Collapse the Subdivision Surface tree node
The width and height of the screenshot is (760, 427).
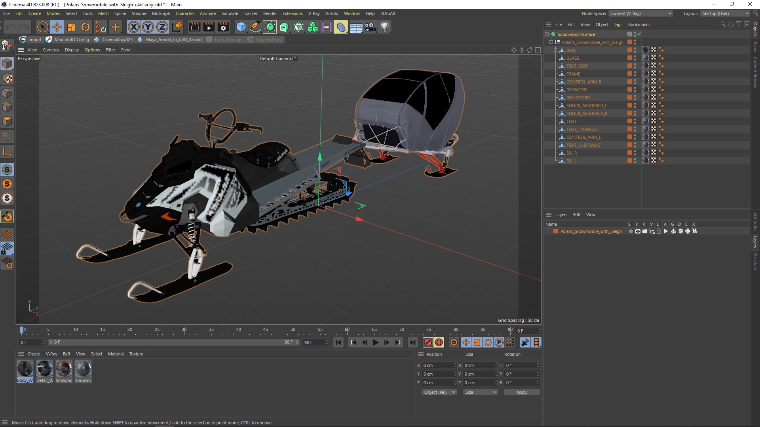tap(547, 34)
